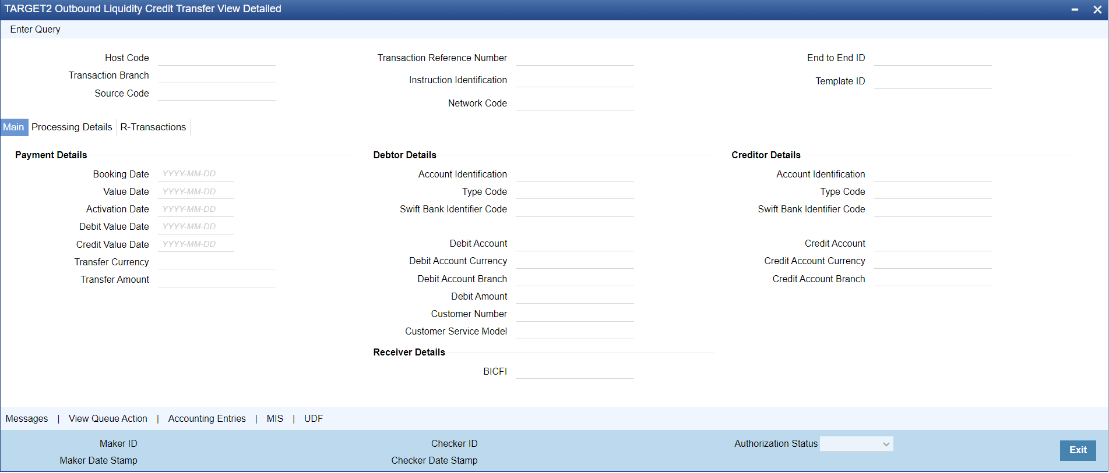This screenshot has height=473, width=1109.
Task: Focus the Transfer Amount field
Action: coord(216,279)
